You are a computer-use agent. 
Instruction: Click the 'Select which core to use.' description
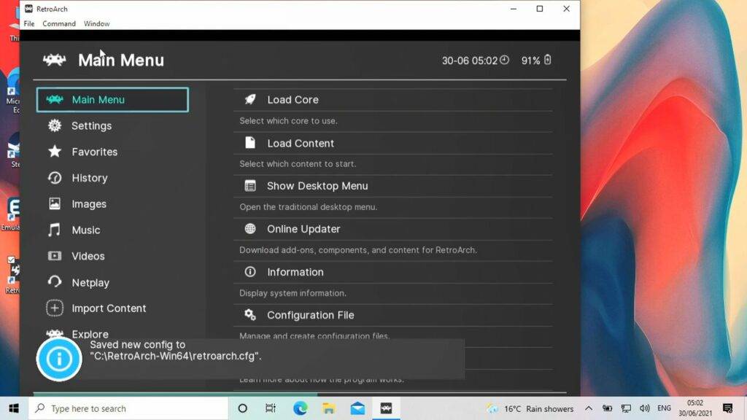click(288, 121)
